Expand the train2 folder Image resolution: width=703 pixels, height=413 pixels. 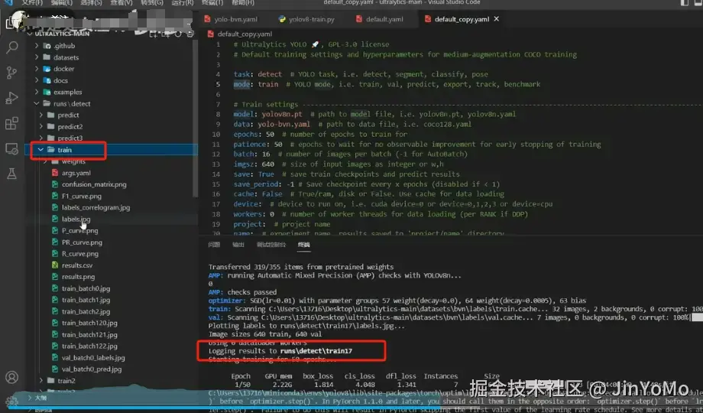point(41,381)
